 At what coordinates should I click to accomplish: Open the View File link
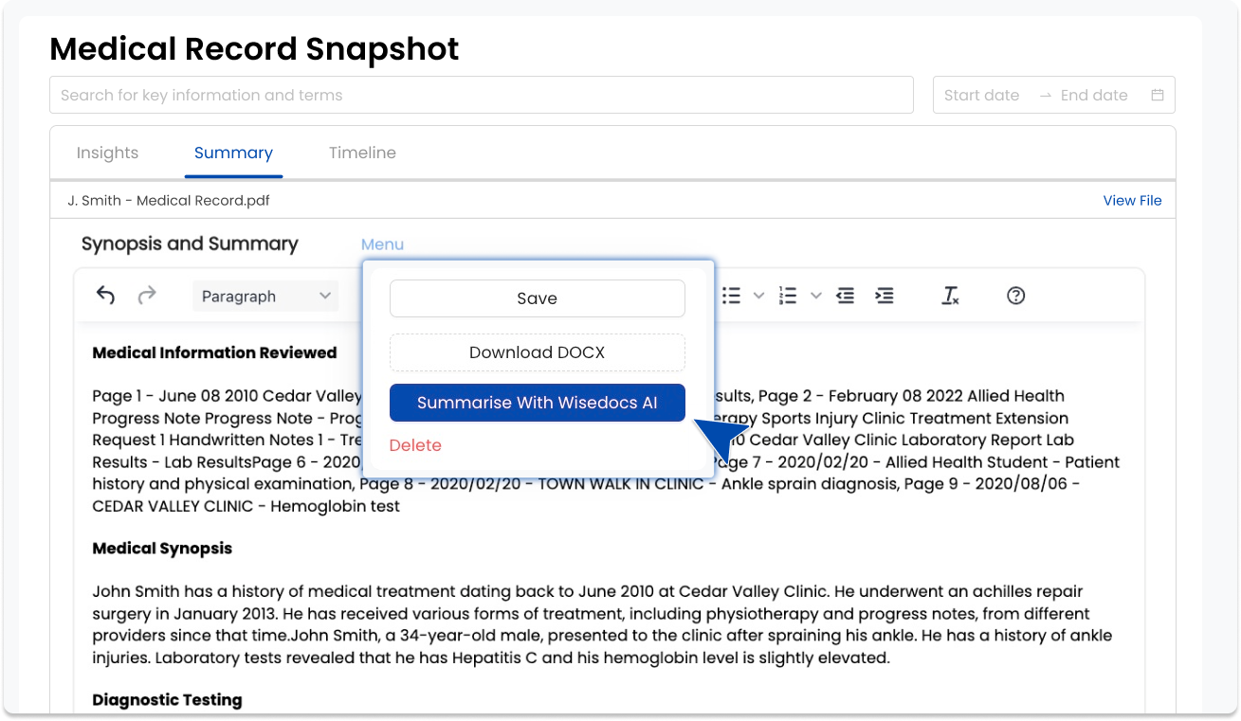[1132, 201]
